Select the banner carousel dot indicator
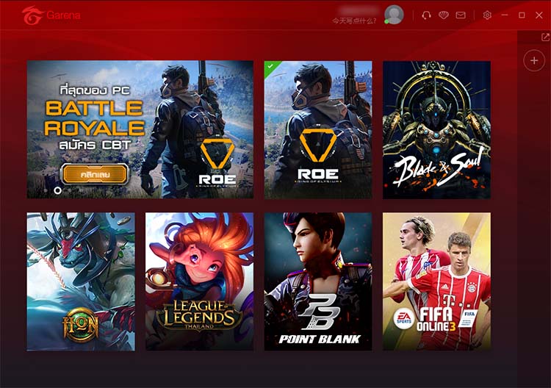This screenshot has width=551, height=388. [x=57, y=190]
